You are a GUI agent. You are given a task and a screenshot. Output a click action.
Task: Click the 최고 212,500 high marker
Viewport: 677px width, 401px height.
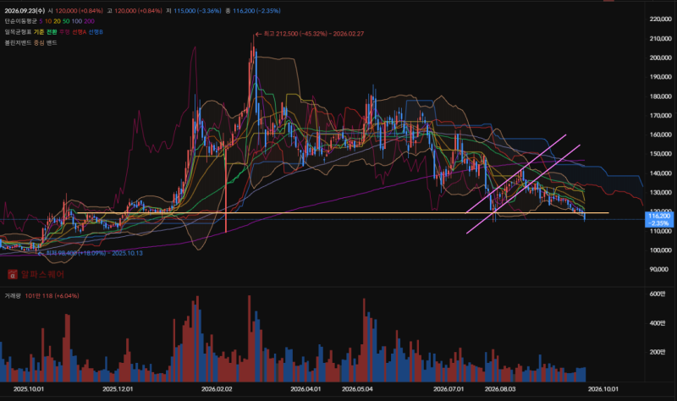coord(310,34)
